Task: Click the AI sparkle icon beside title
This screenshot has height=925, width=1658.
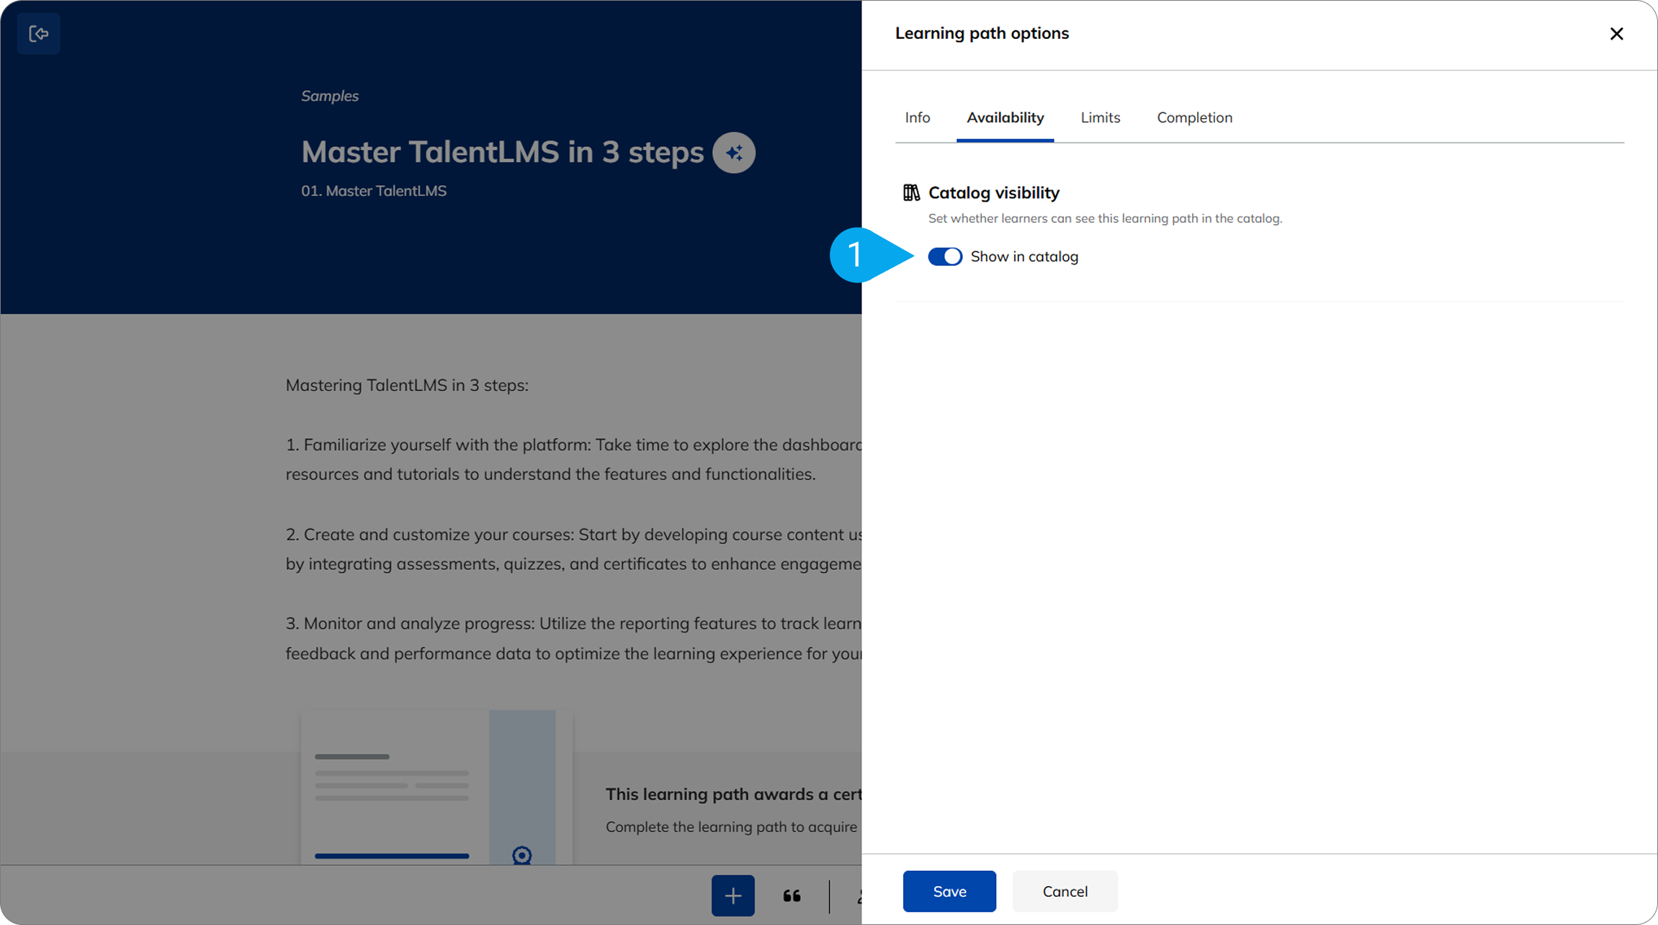Action: (733, 153)
